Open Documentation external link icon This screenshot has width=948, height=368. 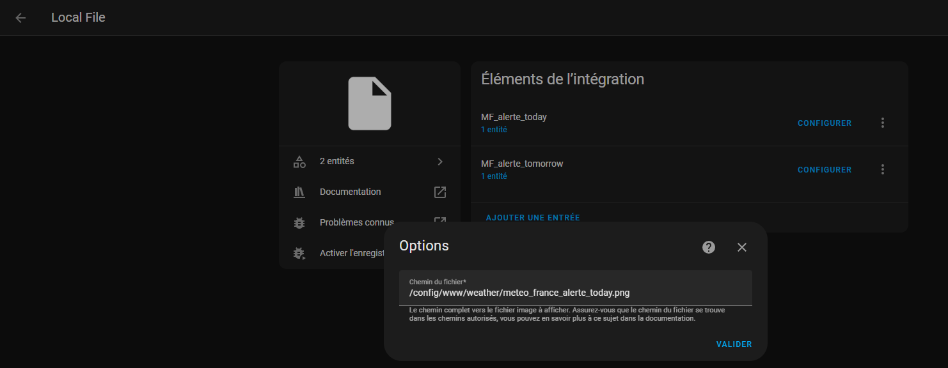click(x=440, y=192)
